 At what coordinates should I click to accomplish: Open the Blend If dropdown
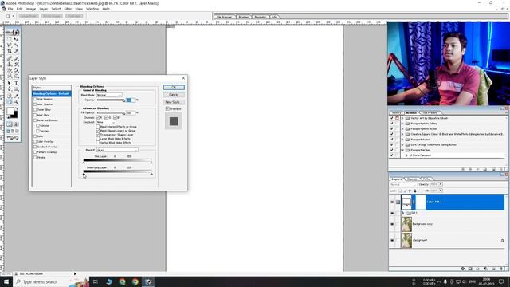pos(117,150)
